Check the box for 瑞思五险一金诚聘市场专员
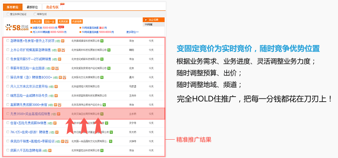The image size is (338, 158). [x=8, y=95]
